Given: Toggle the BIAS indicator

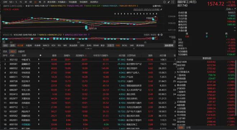Looking at the screenshot, I should (x=89, y=45).
